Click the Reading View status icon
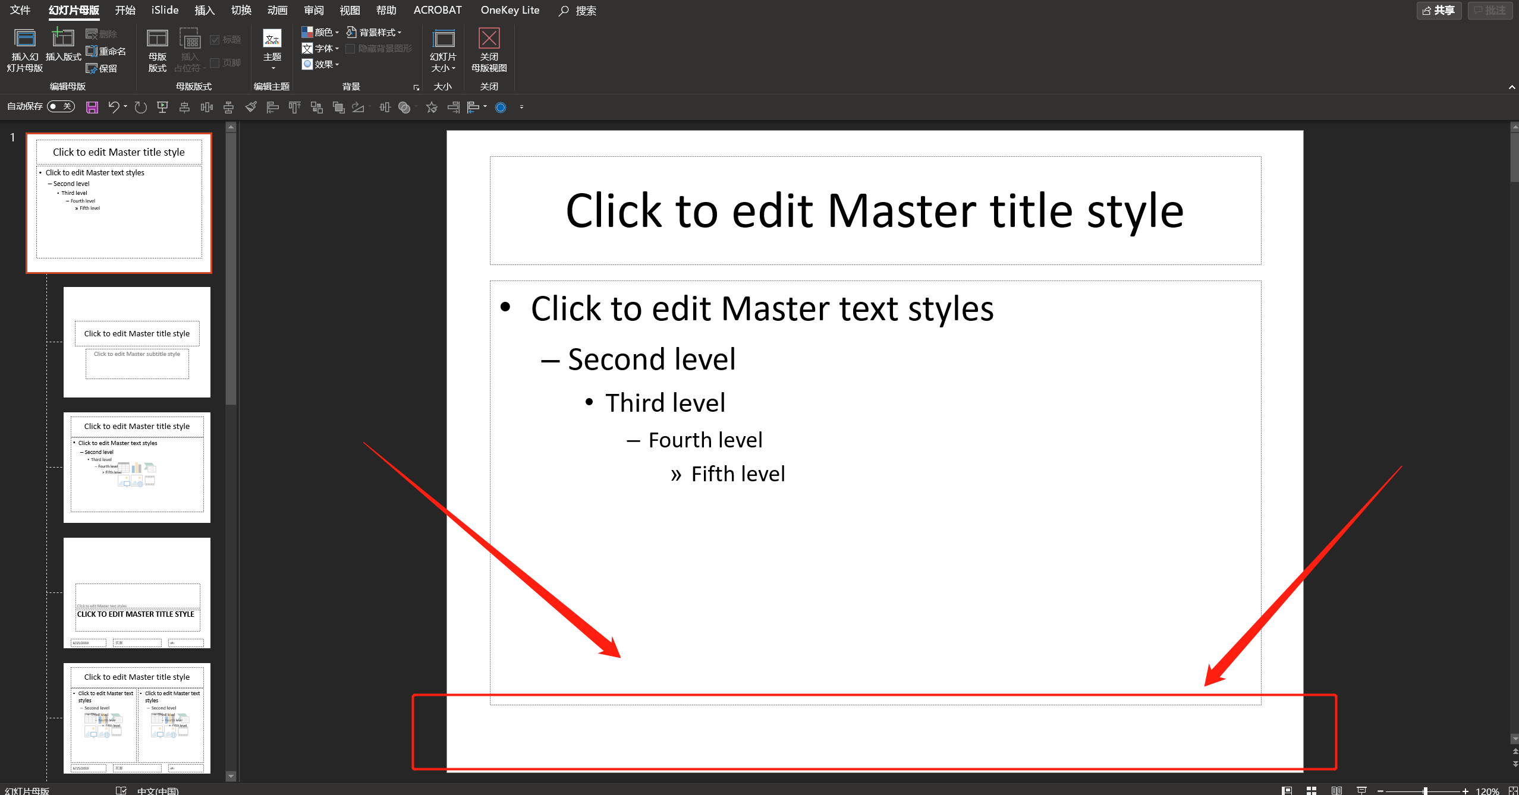This screenshot has height=795, width=1519. pos(1336,790)
